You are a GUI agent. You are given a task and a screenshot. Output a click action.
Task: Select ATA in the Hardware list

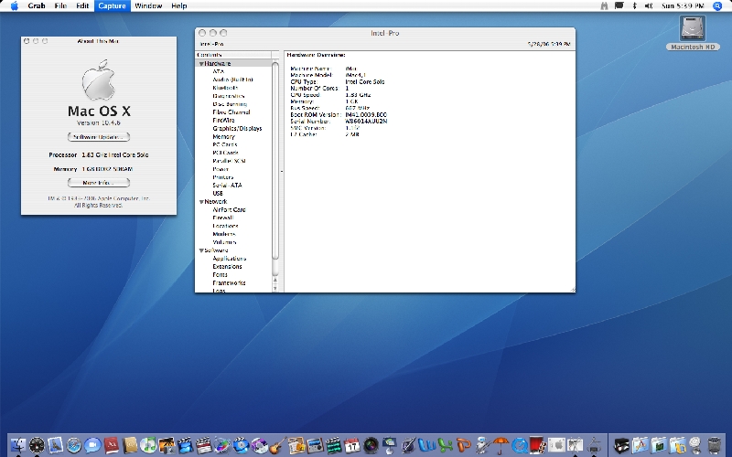pos(218,71)
